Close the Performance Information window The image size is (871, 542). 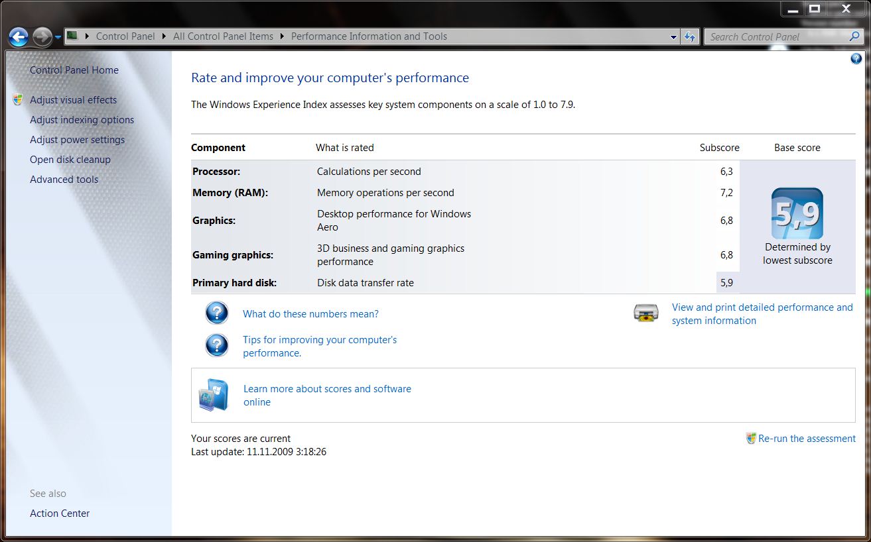click(x=846, y=9)
